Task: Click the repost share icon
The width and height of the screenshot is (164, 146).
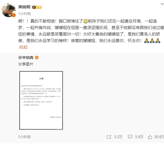Action: coord(109,137)
